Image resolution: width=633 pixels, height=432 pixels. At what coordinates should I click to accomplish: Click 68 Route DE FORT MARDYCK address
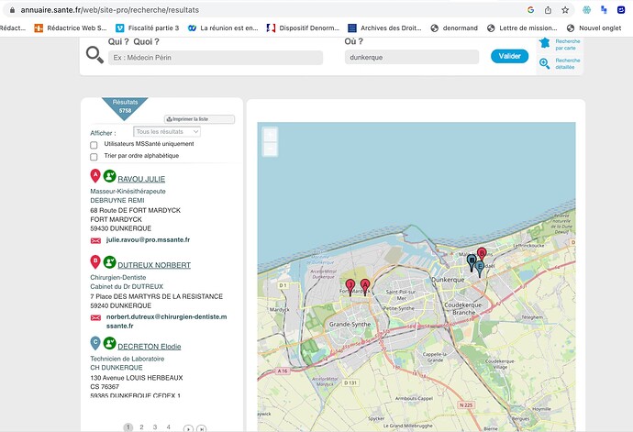click(x=136, y=210)
